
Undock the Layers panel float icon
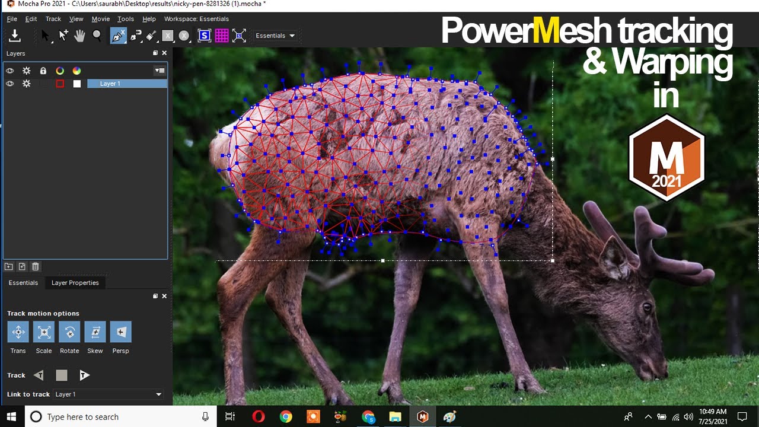pyautogui.click(x=155, y=53)
